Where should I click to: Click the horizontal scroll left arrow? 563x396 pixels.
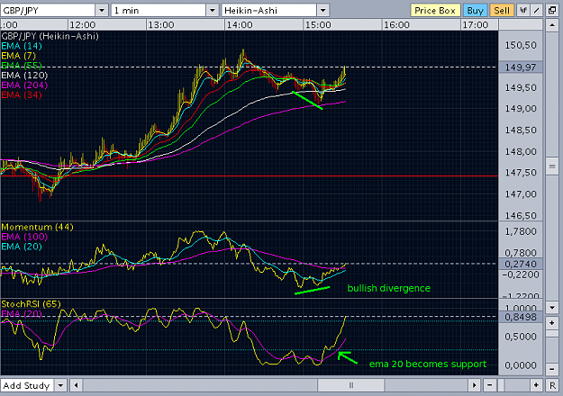(76, 385)
